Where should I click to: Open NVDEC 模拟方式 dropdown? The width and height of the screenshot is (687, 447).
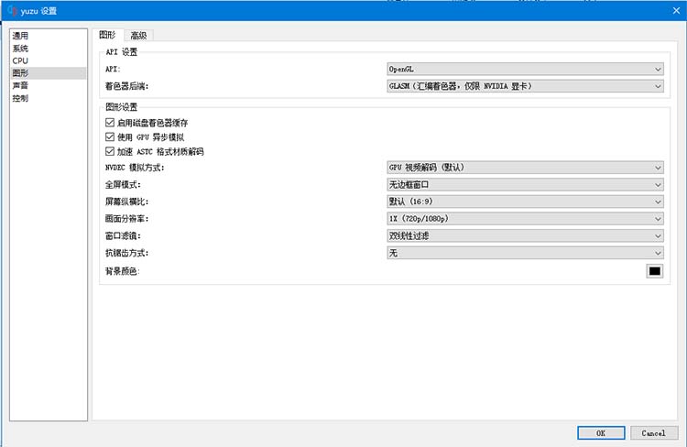(x=525, y=168)
